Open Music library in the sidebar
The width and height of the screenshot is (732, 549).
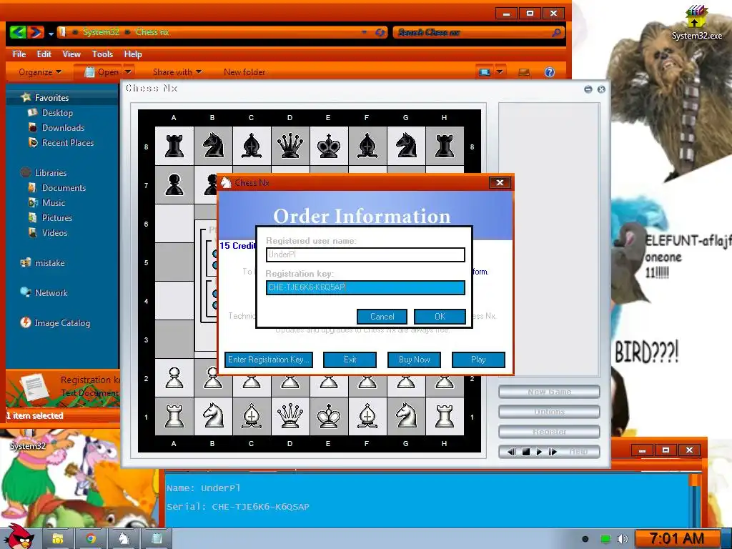coord(53,202)
